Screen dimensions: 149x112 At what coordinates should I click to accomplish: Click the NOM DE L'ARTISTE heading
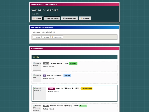pos(45,10)
